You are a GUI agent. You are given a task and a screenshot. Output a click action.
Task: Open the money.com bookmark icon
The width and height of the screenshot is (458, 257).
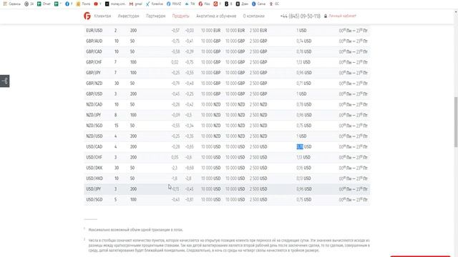point(107,4)
